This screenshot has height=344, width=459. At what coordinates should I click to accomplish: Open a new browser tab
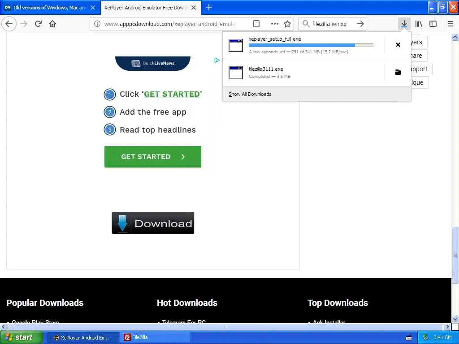point(209,7)
